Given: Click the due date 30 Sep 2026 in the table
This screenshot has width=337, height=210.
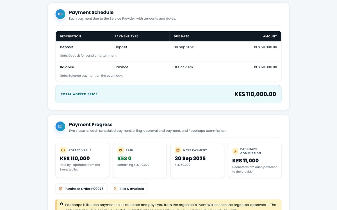Looking at the screenshot, I should point(184,47).
